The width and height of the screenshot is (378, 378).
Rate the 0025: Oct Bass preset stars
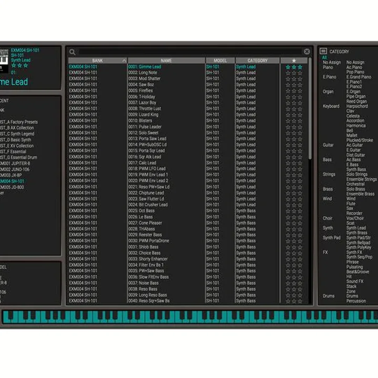294,211
